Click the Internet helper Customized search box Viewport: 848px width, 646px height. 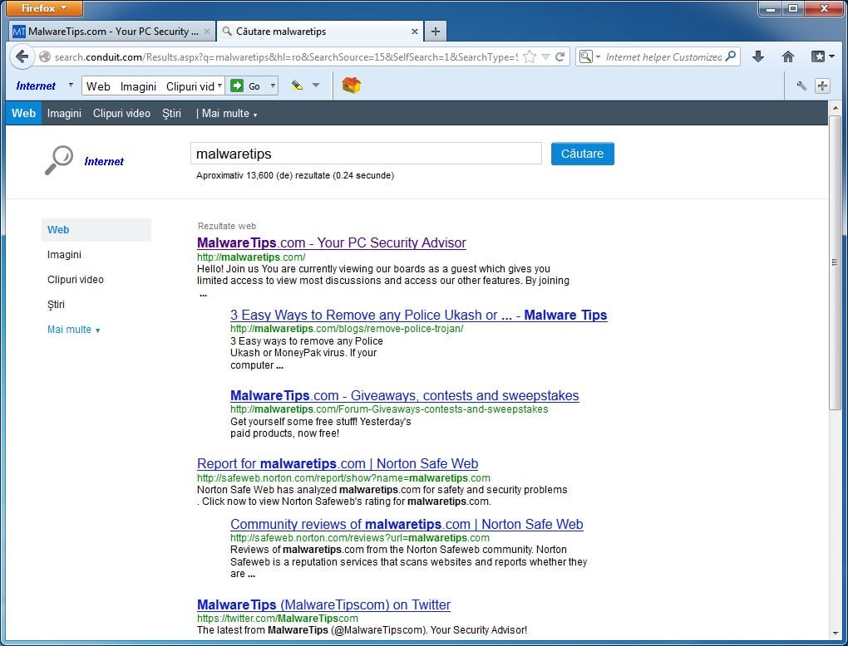(663, 56)
